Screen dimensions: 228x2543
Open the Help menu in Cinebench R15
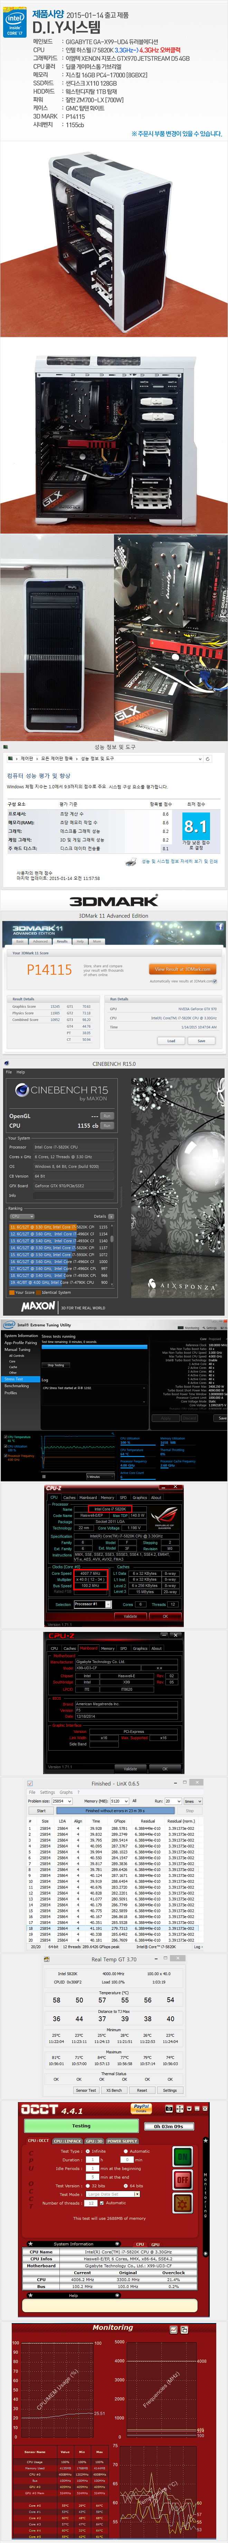(x=21, y=1072)
